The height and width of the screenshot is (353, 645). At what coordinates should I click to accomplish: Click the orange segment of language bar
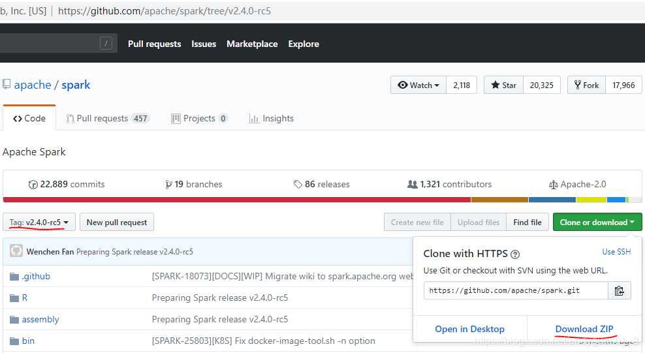pyautogui.click(x=499, y=200)
